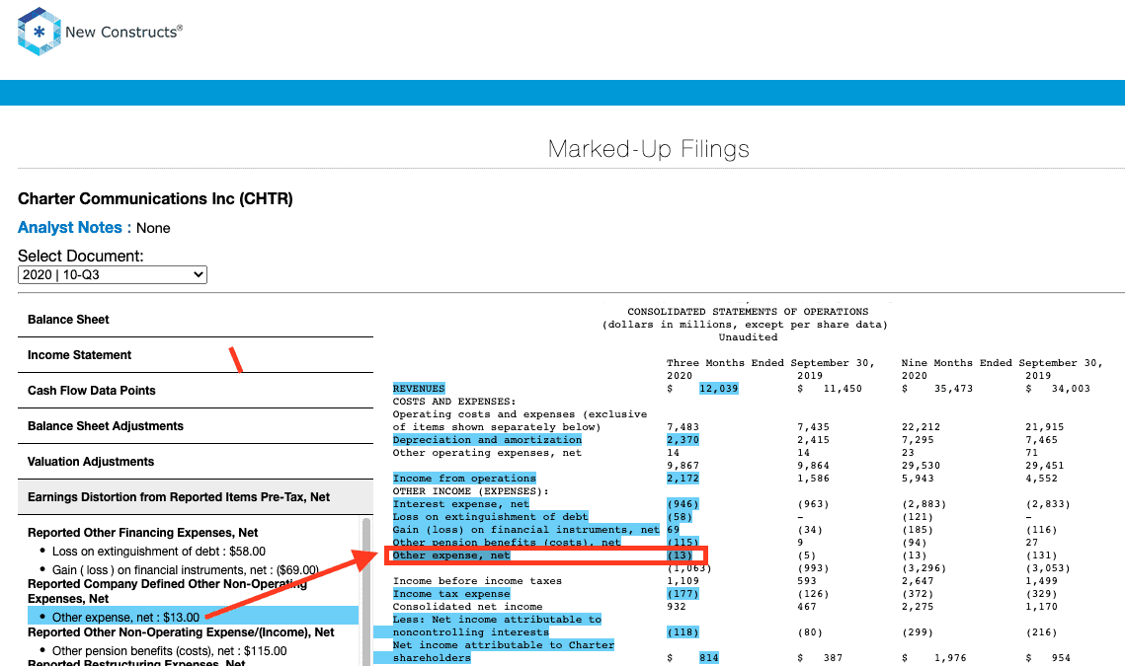
Task: Click 'Reported Other Financing Expenses, Net' heading
Action: (x=143, y=533)
